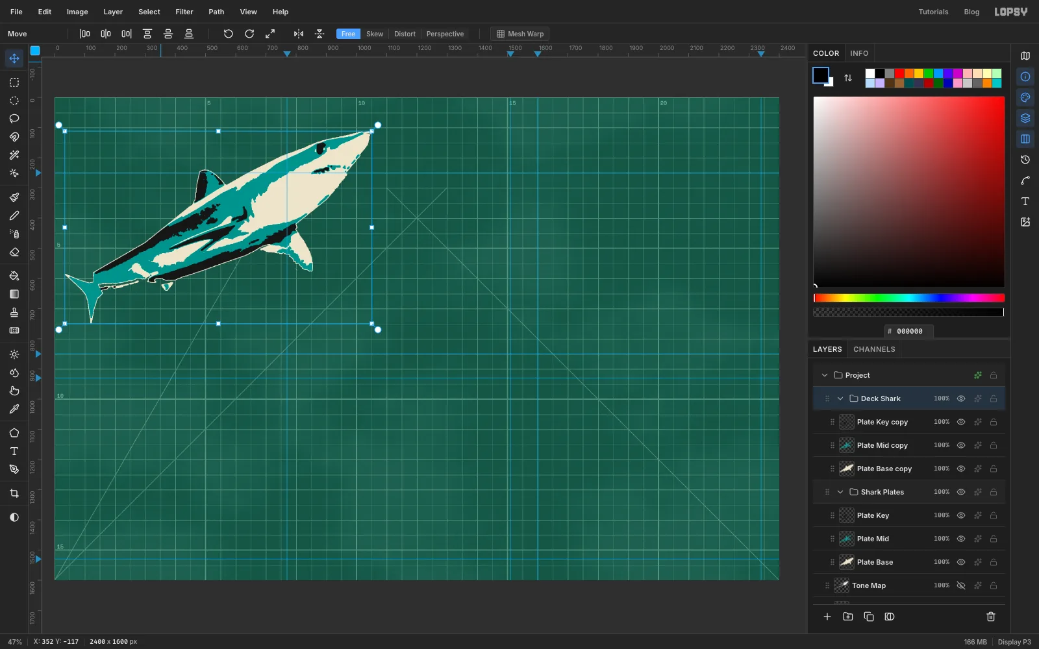The height and width of the screenshot is (649, 1039).
Task: Show the hidden Tone Map layer
Action: click(x=961, y=585)
